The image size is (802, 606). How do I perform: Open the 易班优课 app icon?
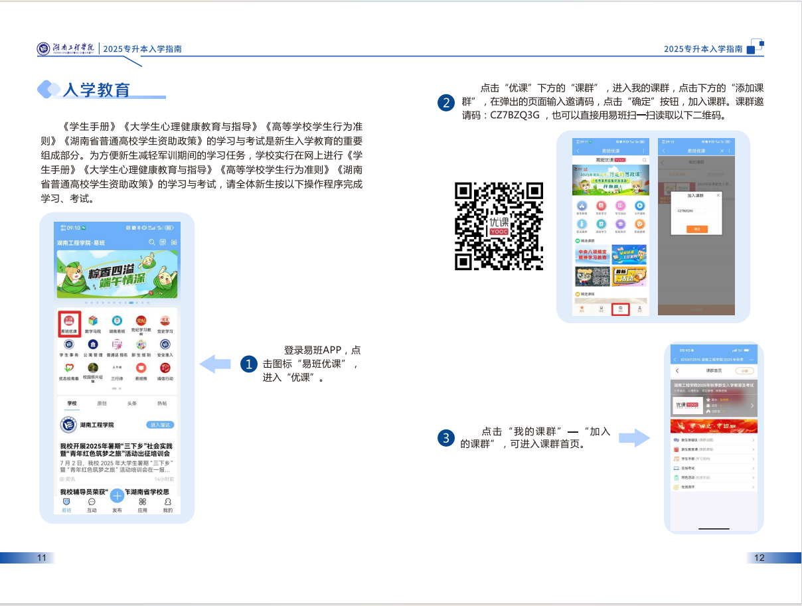(69, 321)
